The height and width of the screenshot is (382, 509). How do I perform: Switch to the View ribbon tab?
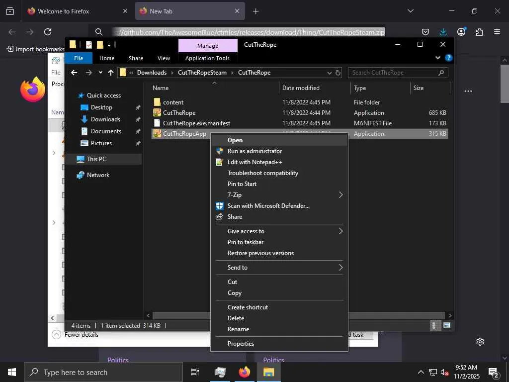164,58
